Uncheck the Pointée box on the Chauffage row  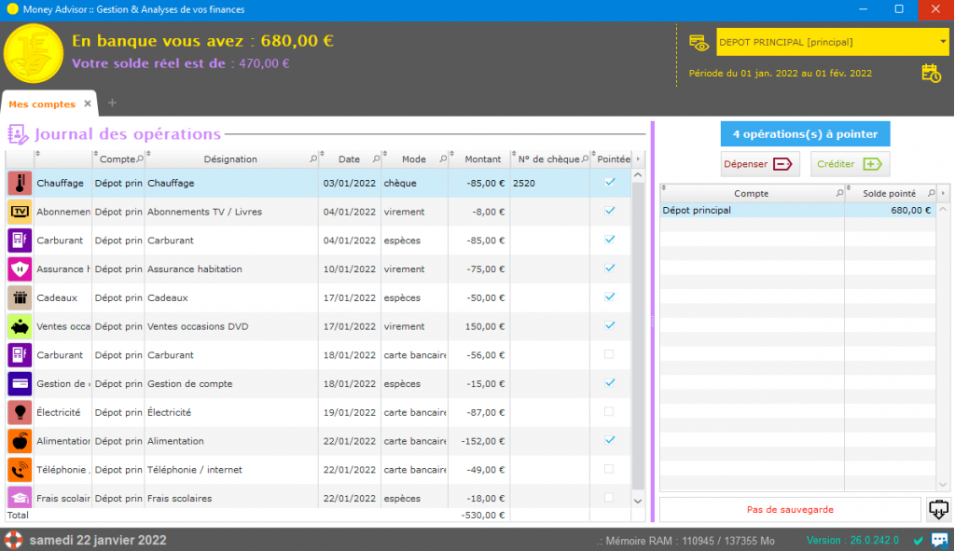[610, 182]
